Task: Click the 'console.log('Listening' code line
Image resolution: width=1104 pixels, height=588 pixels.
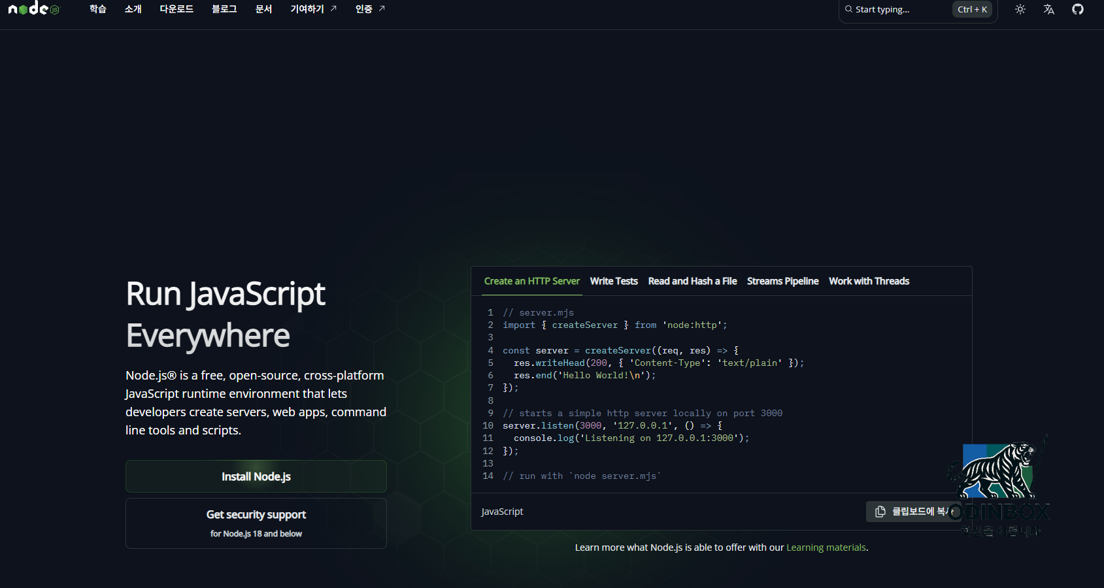Action: [x=631, y=438]
